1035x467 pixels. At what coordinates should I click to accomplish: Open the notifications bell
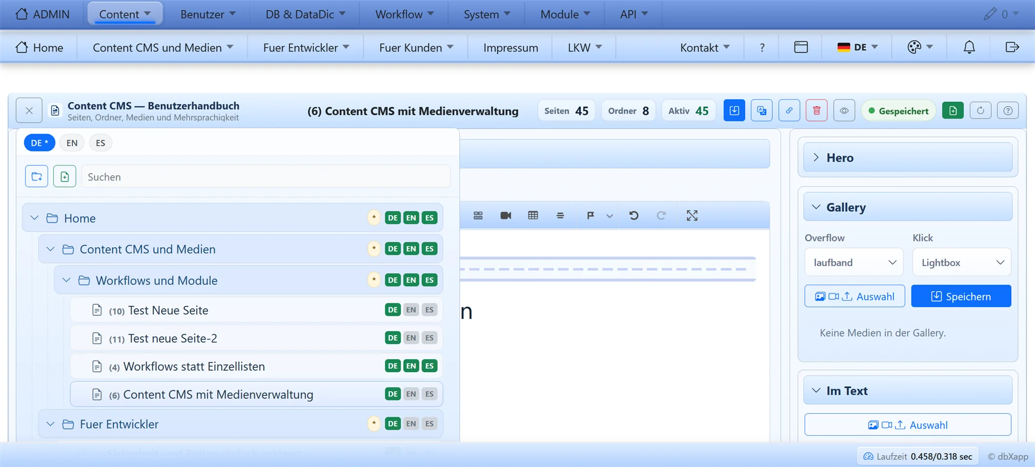969,47
